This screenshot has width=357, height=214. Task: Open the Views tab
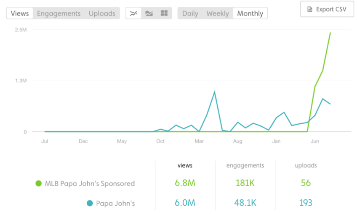tap(20, 13)
